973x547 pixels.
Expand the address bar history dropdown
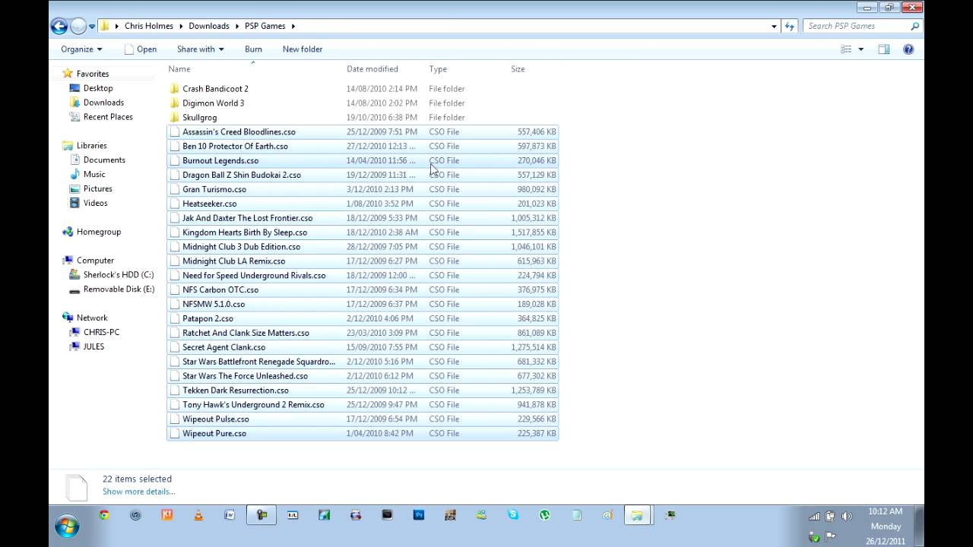coord(774,26)
